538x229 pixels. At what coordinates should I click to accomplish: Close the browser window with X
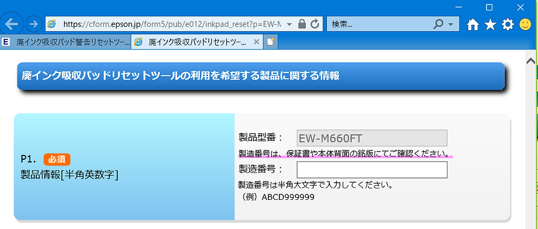(x=520, y=7)
